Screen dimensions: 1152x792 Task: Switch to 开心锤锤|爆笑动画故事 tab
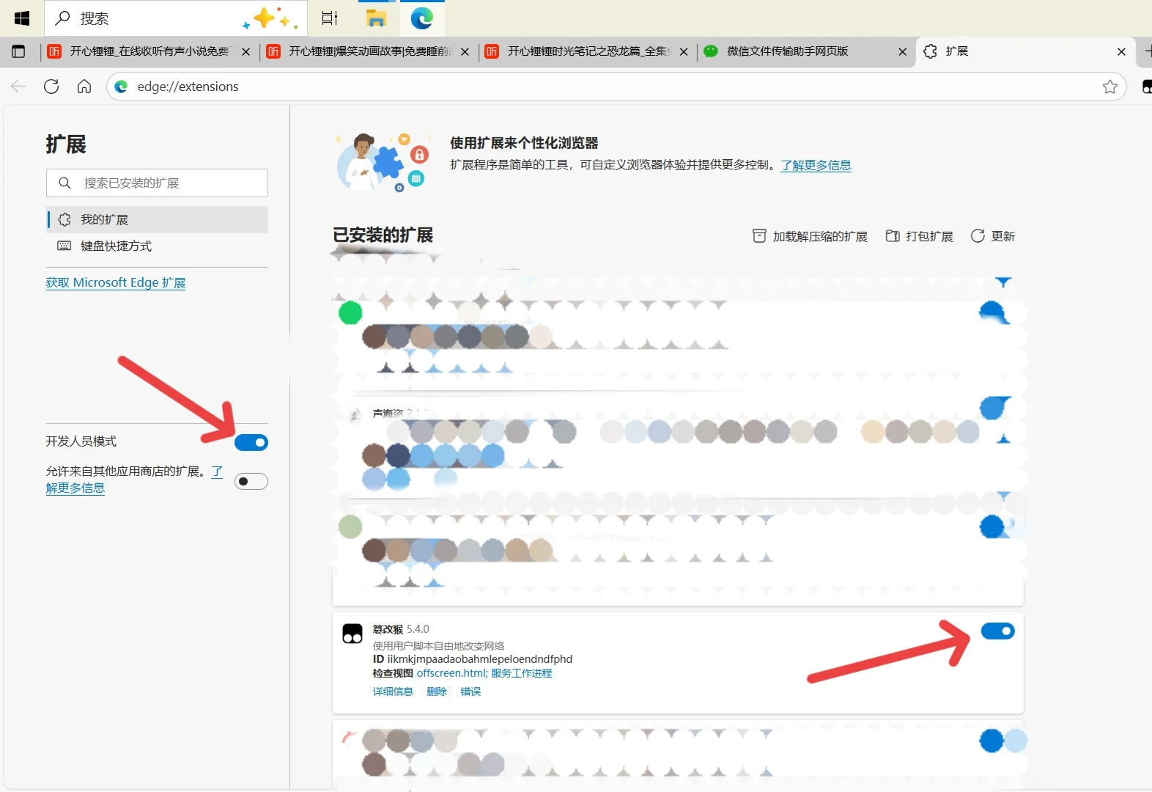tap(369, 51)
